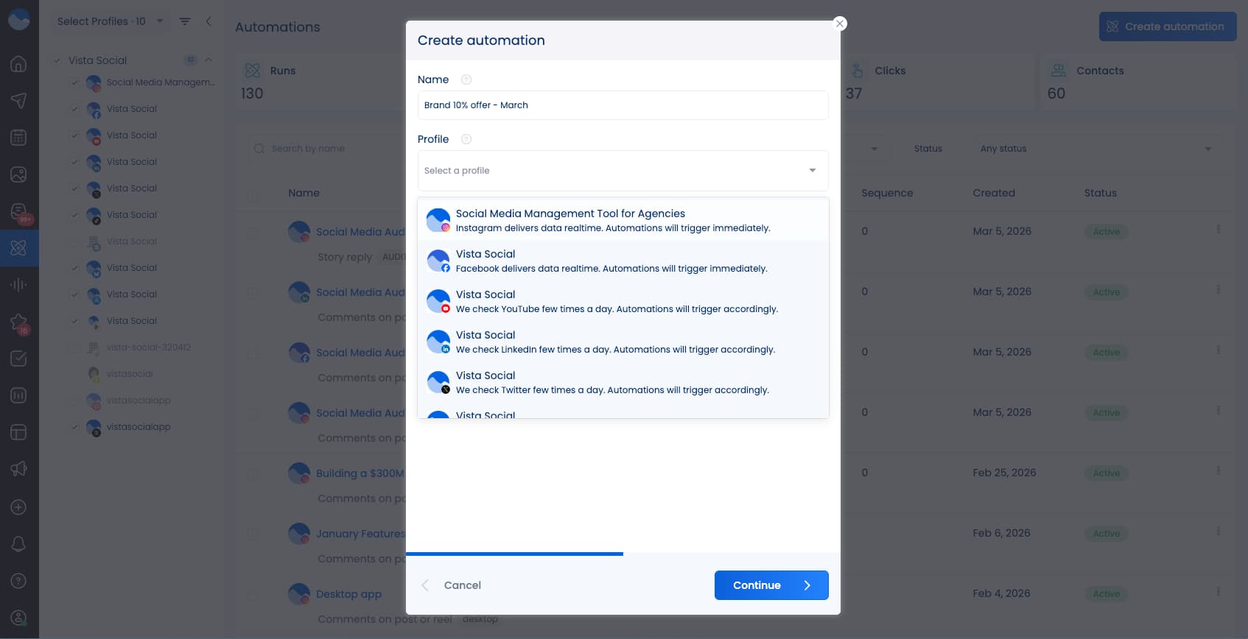
Task: Click the Active status badge for Feb 25, 2026
Action: (1106, 473)
